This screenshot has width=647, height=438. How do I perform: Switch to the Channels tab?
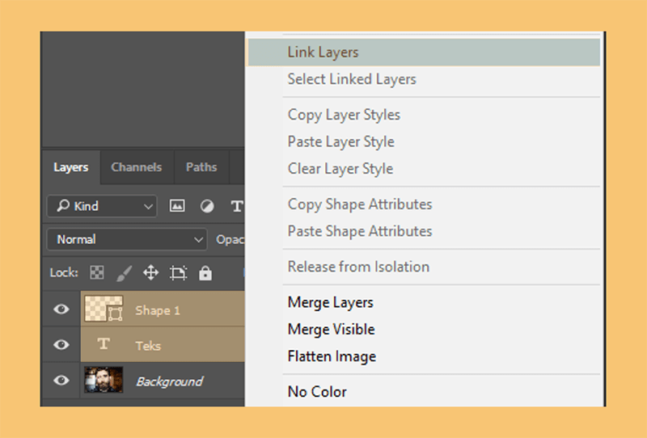[x=136, y=167]
